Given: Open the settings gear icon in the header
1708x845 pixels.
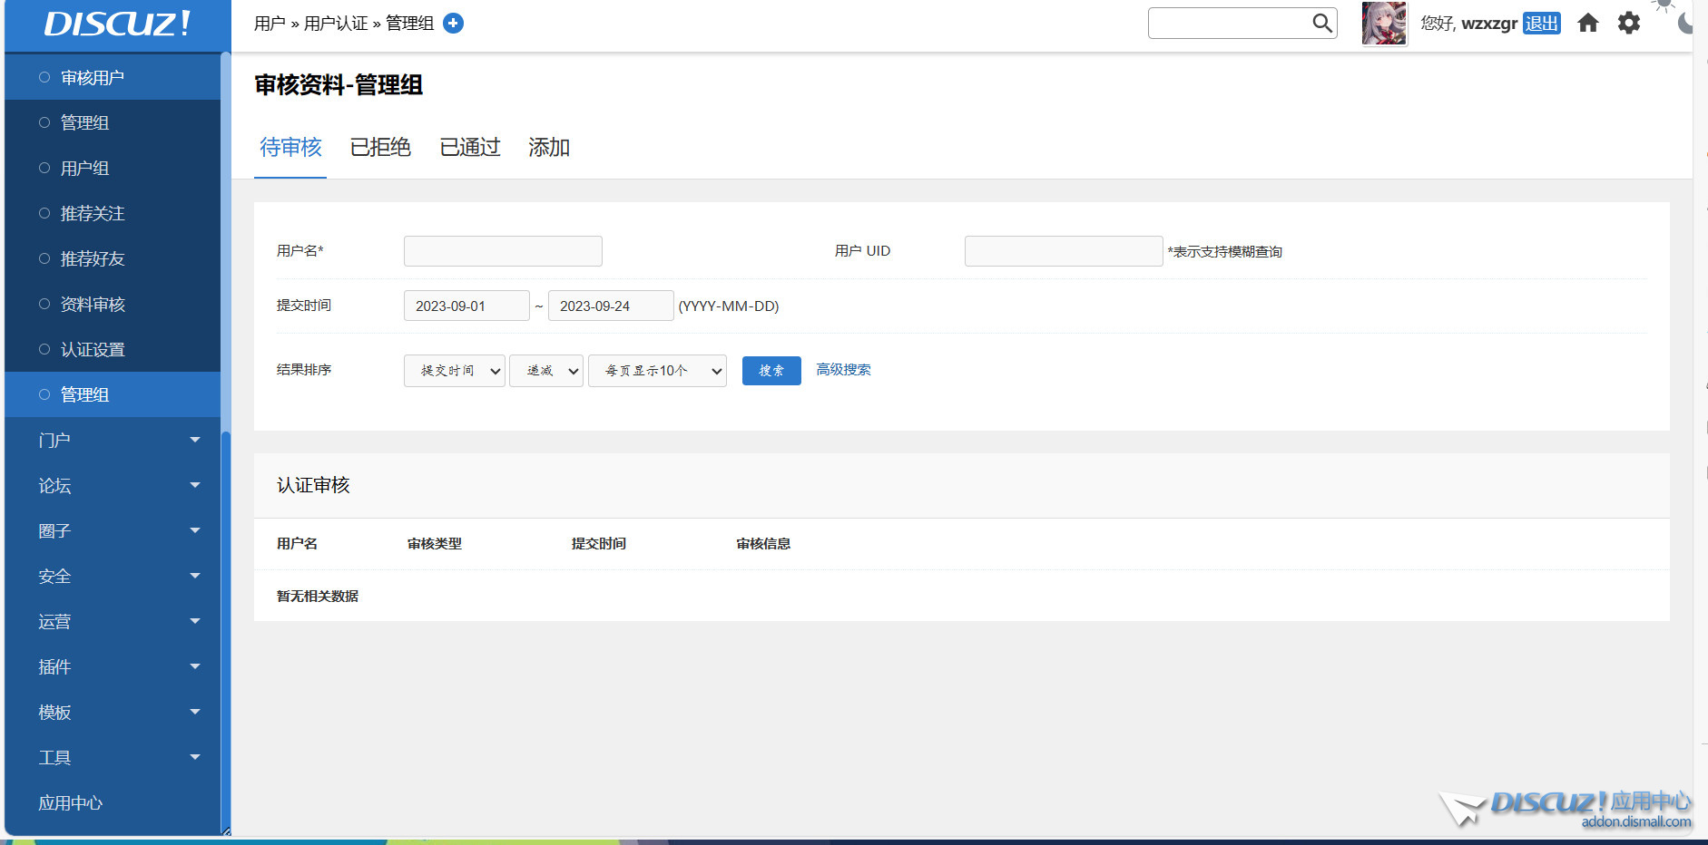Looking at the screenshot, I should pos(1629,23).
